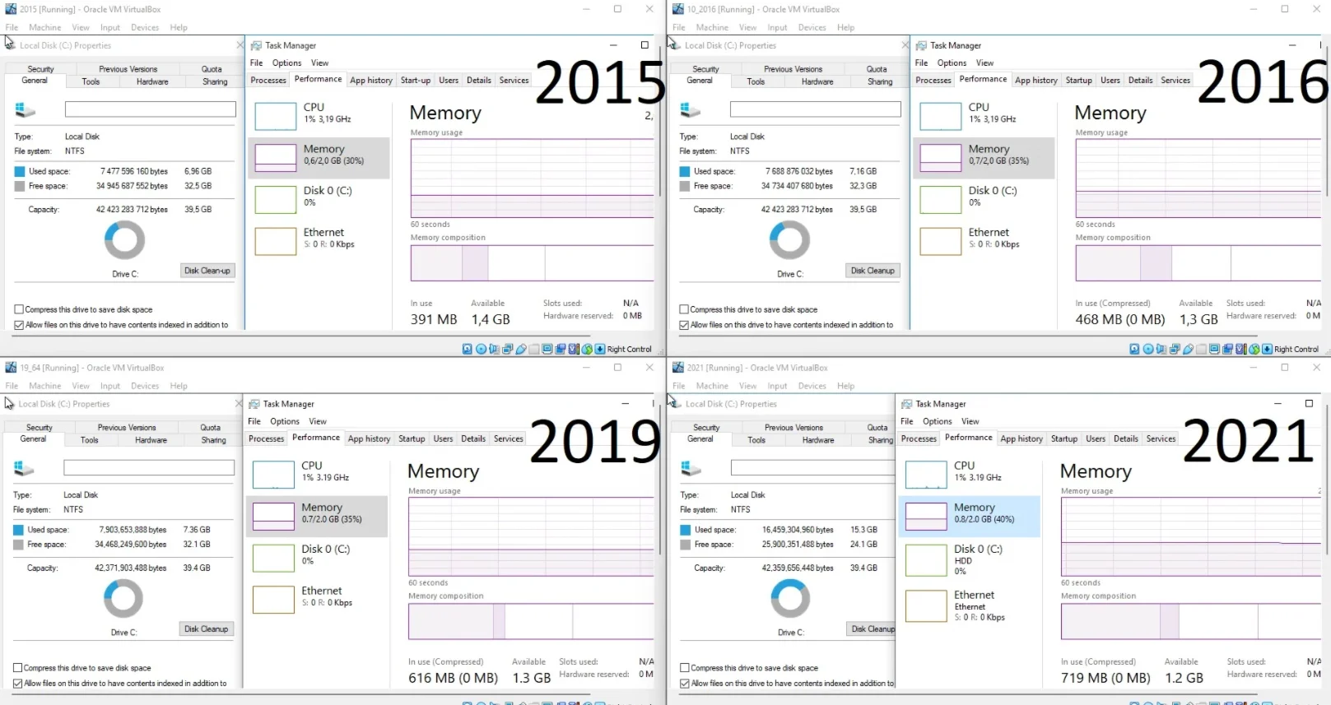
Task: Click network indicator in 2015 VM status bar
Action: tap(507, 349)
